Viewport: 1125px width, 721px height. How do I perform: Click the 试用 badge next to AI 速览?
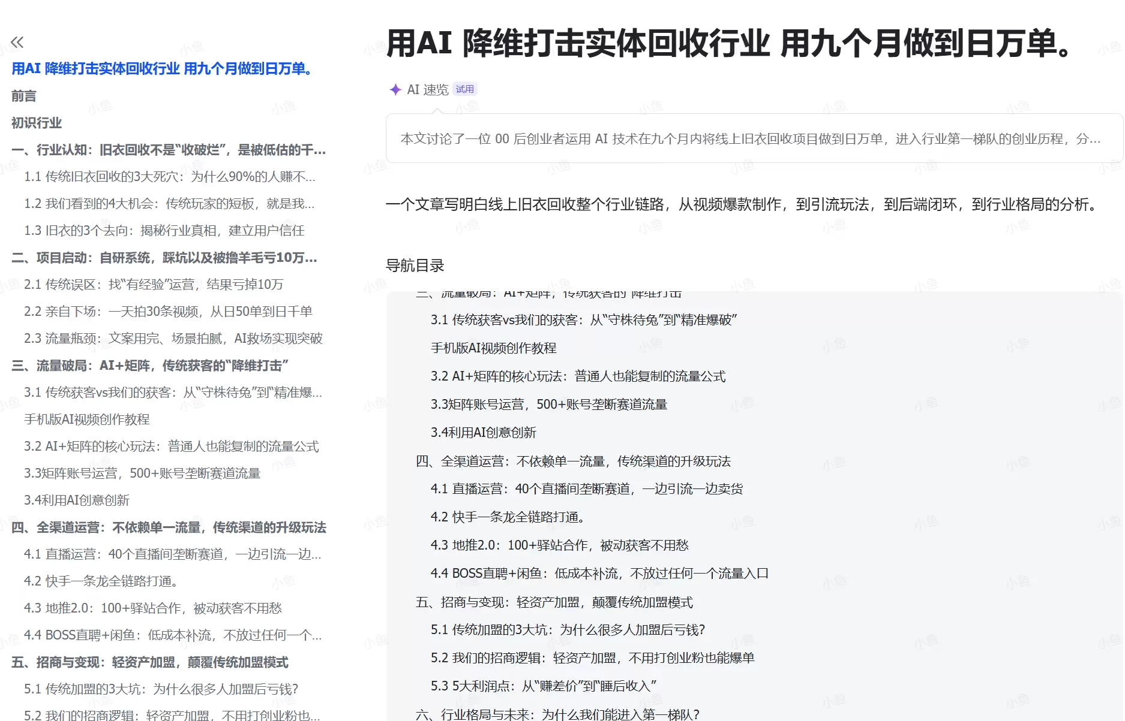click(x=465, y=89)
